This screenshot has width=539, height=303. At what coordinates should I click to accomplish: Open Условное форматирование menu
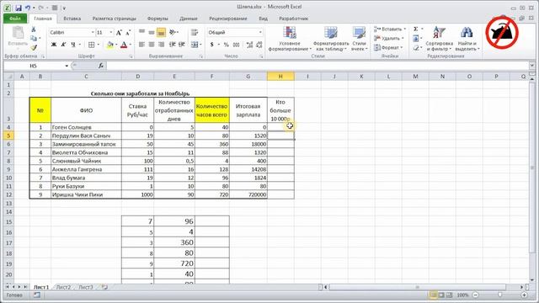point(290,39)
